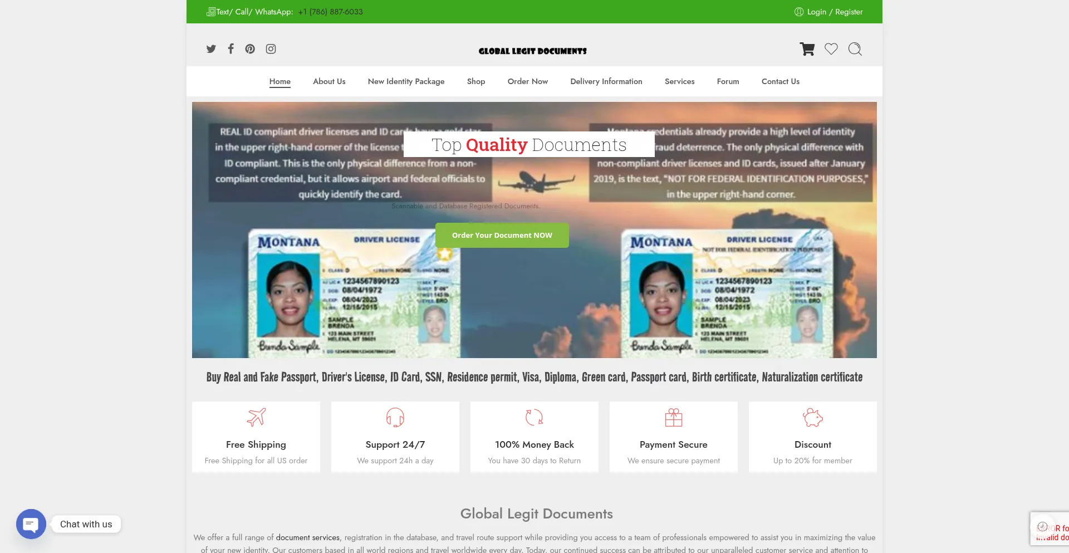Open the heart wishlist icon
1069x553 pixels.
831,49
